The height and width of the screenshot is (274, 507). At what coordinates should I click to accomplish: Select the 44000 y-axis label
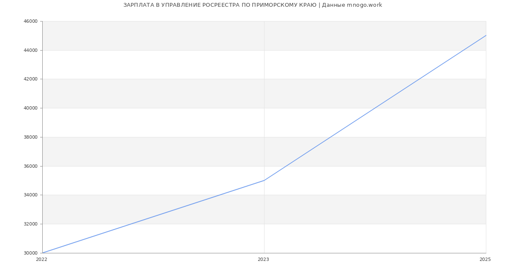click(x=30, y=50)
